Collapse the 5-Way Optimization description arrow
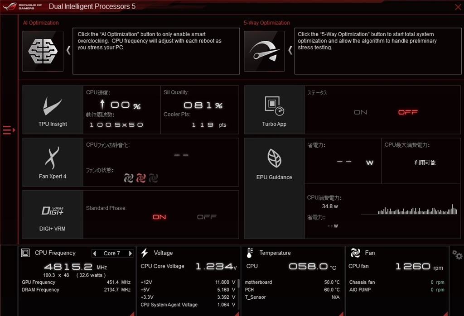 [290, 50]
